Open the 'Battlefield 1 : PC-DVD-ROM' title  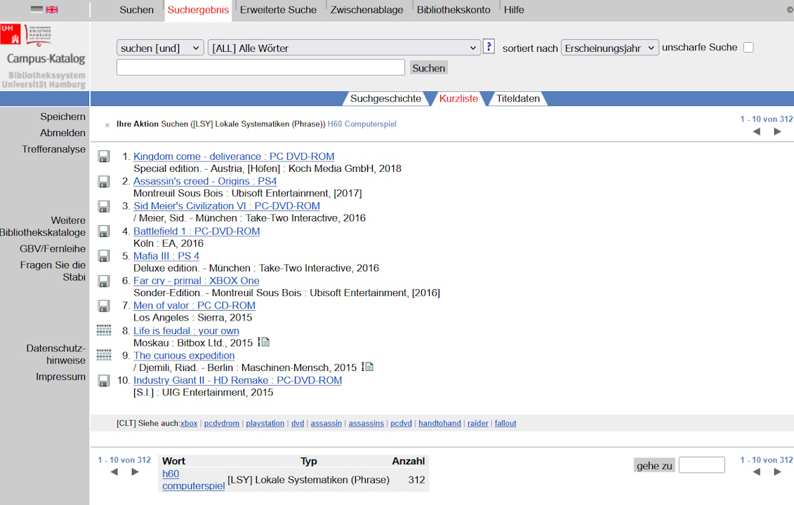pyautogui.click(x=197, y=231)
